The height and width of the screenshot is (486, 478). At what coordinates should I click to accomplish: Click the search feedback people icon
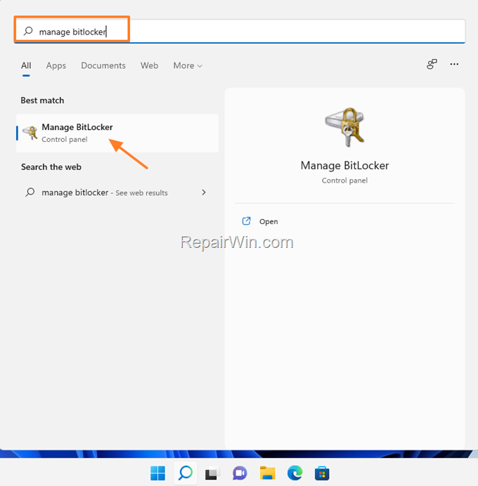point(432,64)
